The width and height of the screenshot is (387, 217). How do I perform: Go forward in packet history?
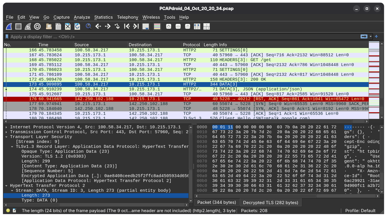pyautogui.click(x=108, y=26)
